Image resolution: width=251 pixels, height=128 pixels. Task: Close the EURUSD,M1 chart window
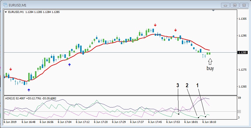coord(244,5)
